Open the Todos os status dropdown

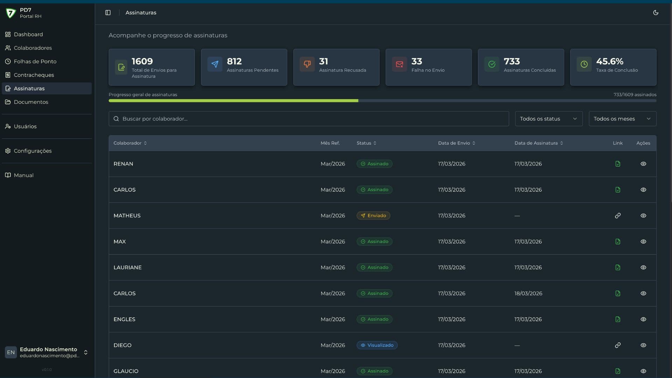coord(548,119)
